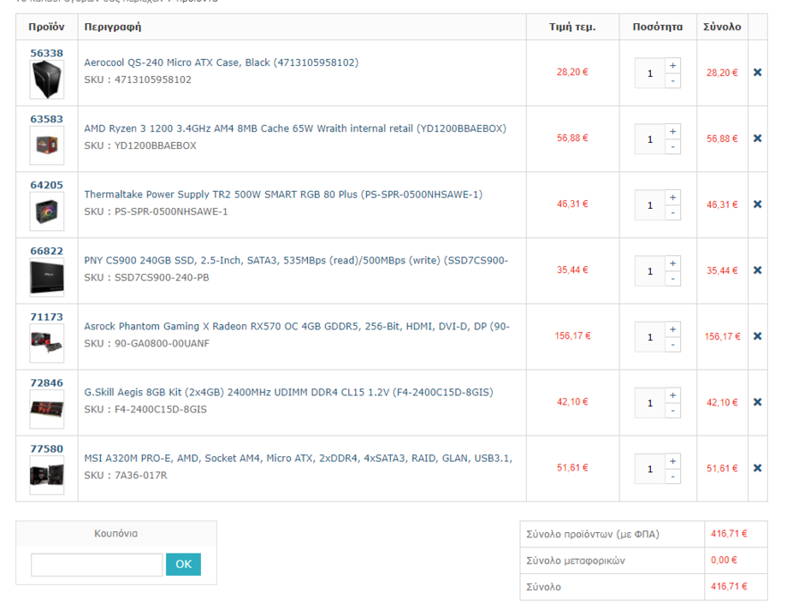Click quantity field for Aerocool case

pyautogui.click(x=649, y=74)
